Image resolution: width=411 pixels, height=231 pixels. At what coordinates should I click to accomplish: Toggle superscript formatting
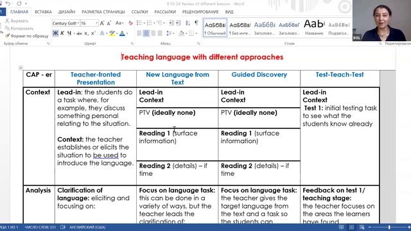click(93, 33)
